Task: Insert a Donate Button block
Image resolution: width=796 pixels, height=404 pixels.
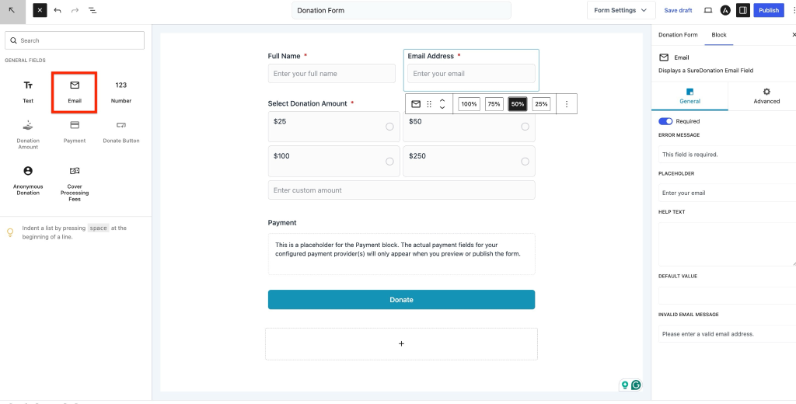Action: point(120,132)
